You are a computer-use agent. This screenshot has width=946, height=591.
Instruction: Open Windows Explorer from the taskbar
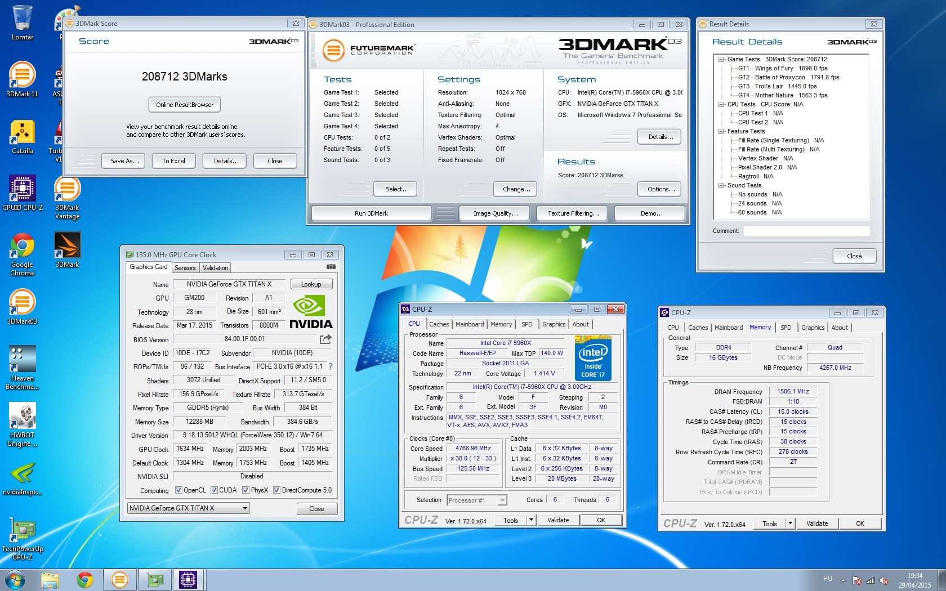[x=50, y=580]
